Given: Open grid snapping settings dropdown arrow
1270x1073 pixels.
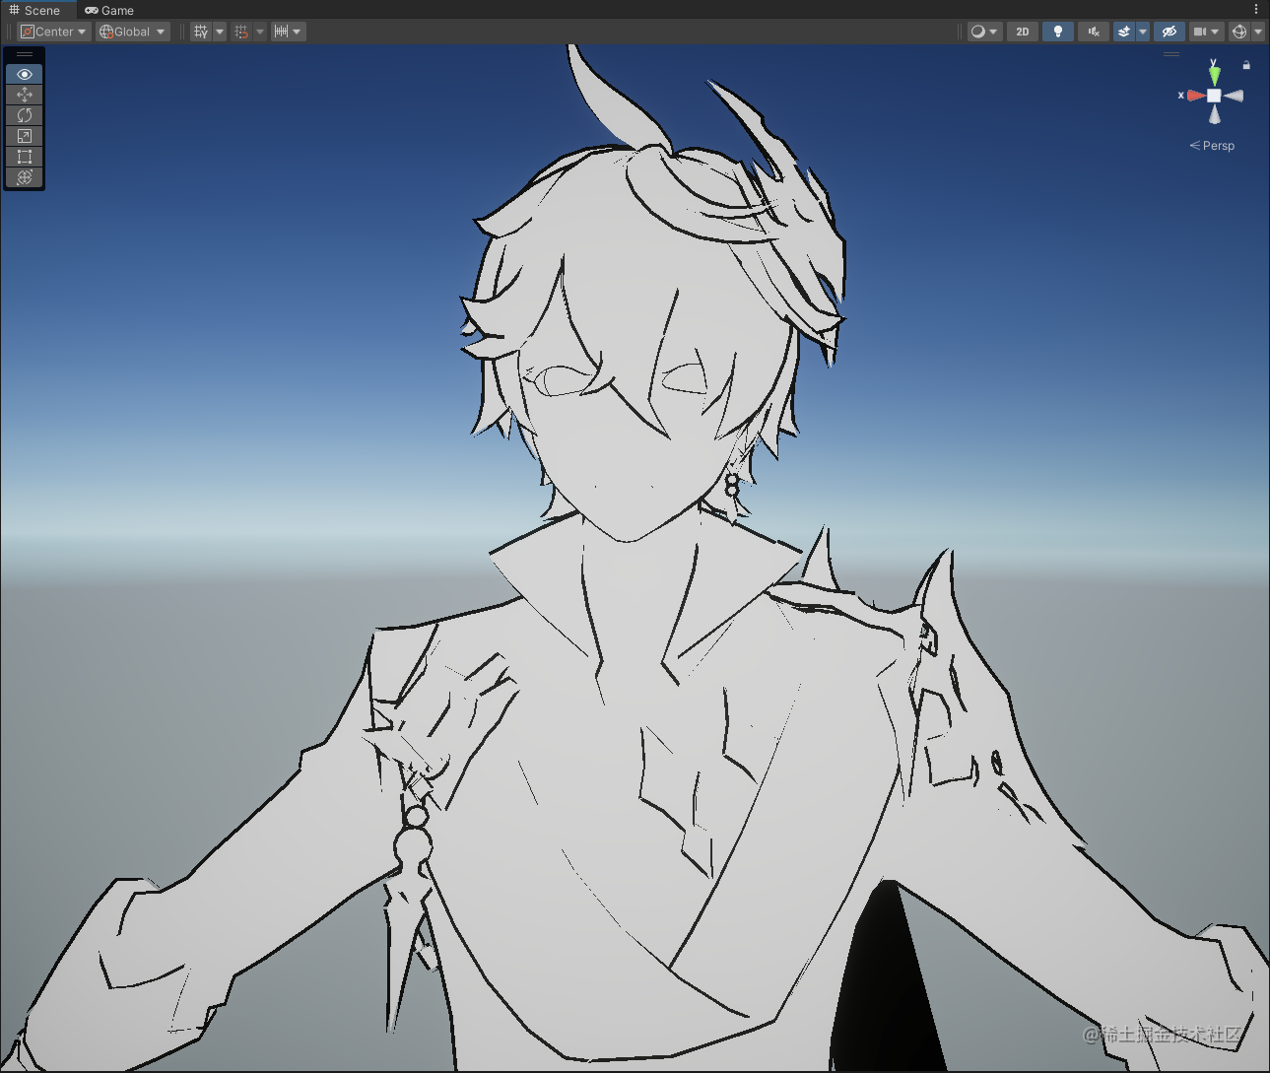Looking at the screenshot, I should (260, 32).
